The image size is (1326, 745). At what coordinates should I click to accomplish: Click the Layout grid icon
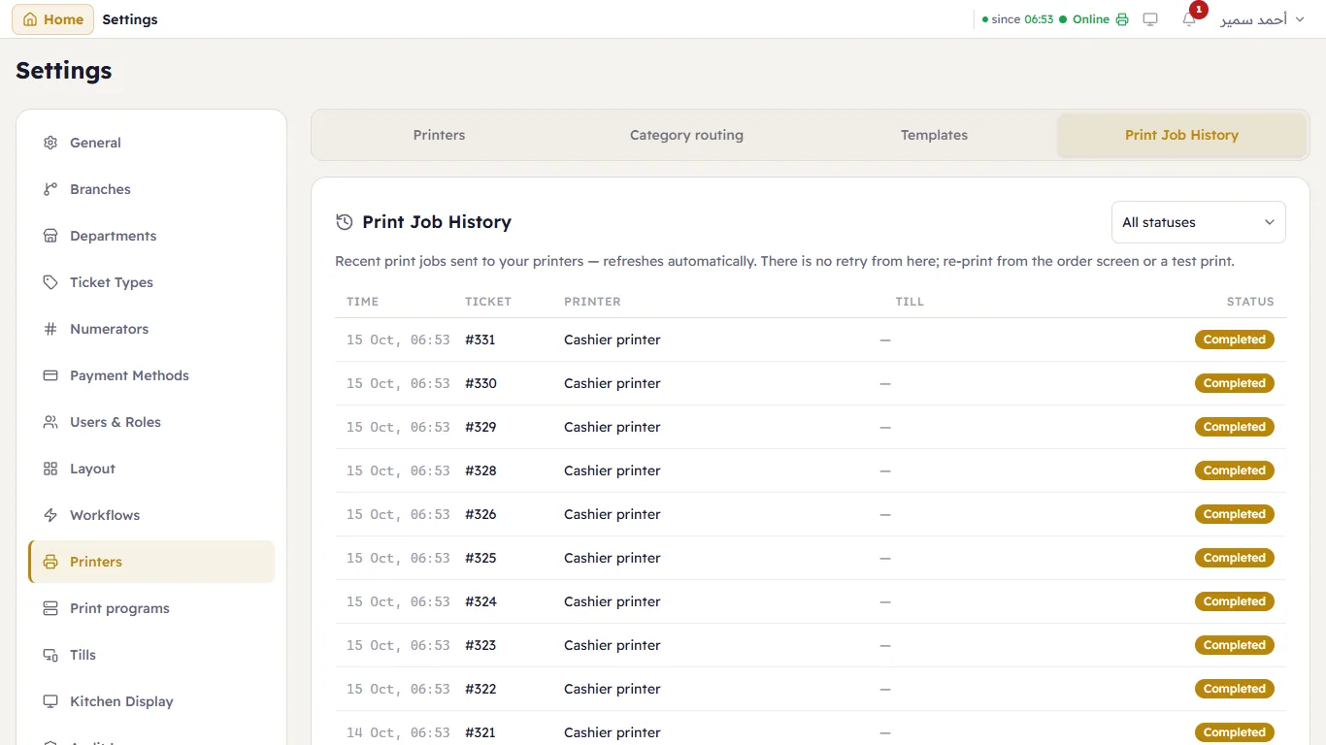[x=50, y=469]
